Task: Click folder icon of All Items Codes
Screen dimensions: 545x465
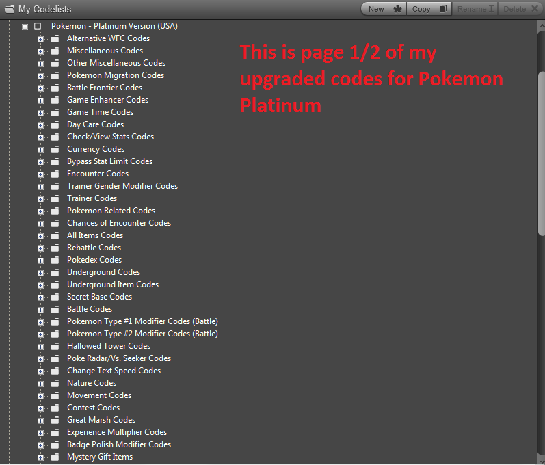Action: point(55,236)
